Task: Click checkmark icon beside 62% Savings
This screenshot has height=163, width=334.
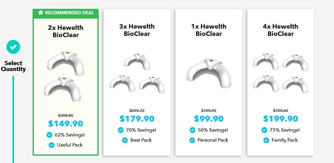Action: (49, 135)
